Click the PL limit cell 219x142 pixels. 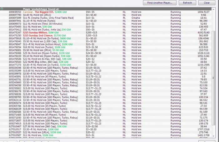124,18
